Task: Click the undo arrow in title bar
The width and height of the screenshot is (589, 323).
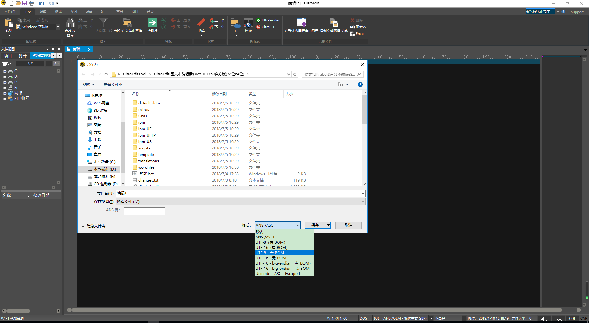Action: 42,3
